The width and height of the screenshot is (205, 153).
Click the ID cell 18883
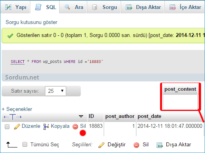click(96, 126)
